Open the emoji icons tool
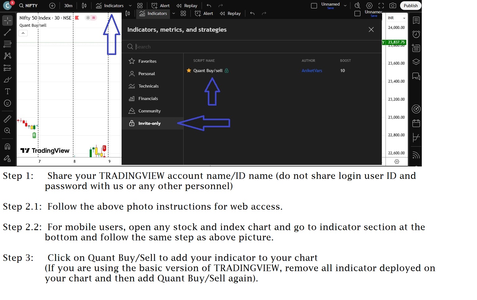The height and width of the screenshot is (300, 477). (x=7, y=103)
